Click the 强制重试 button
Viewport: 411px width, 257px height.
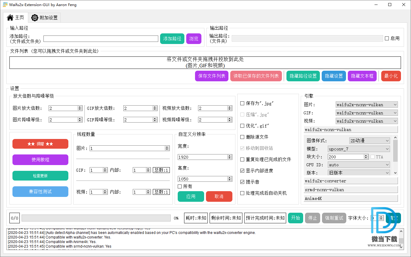[x=334, y=218]
